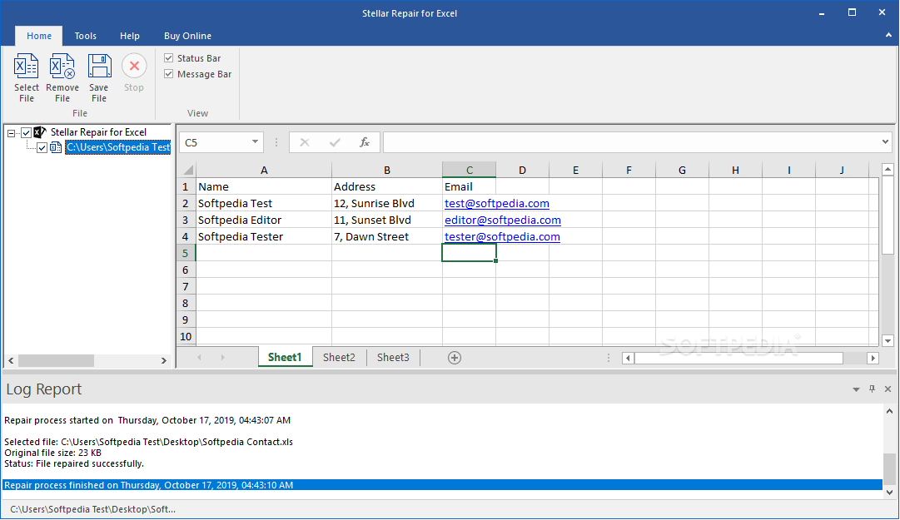
Task: Click the Name Box showing C5
Action: click(x=216, y=142)
